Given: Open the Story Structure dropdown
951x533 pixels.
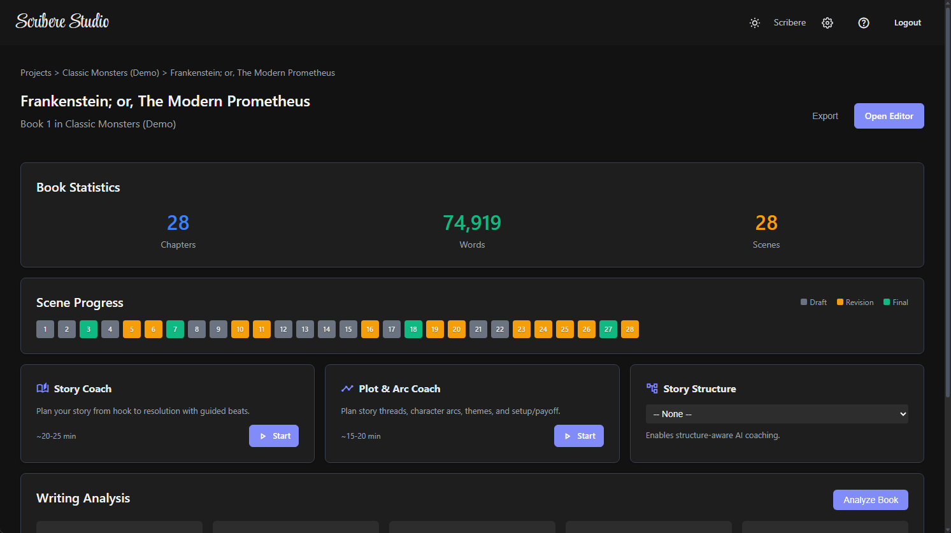Looking at the screenshot, I should pyautogui.click(x=777, y=414).
